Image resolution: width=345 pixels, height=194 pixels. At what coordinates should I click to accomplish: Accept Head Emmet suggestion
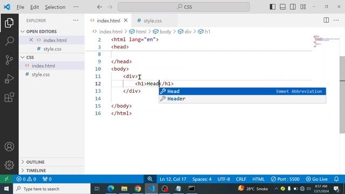coord(243,91)
